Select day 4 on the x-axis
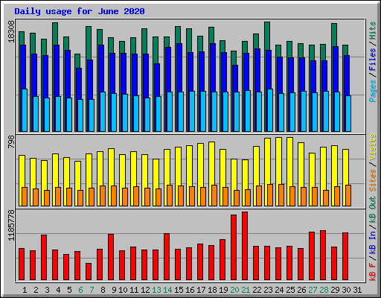Screen dimensions: 381x298 point(58,290)
